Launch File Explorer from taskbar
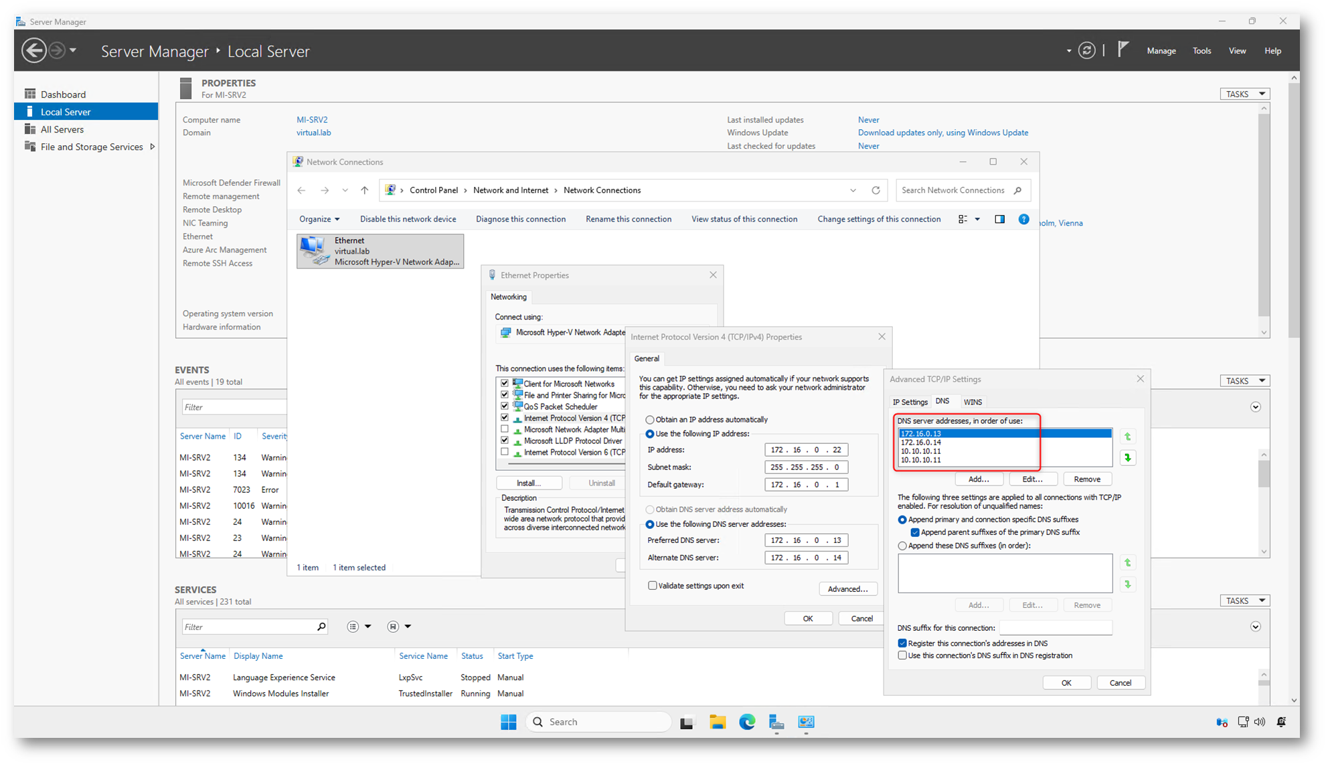1328x766 pixels. pos(718,722)
